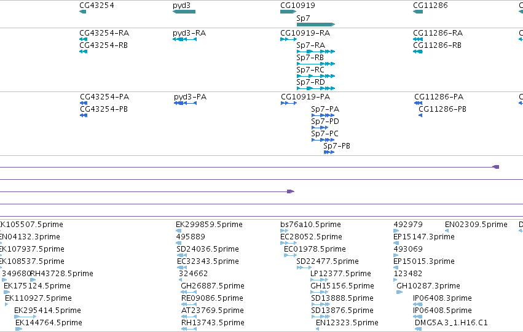Select the 123482 EST label
Image resolution: width=523 pixels, height=332 pixels.
click(408, 274)
